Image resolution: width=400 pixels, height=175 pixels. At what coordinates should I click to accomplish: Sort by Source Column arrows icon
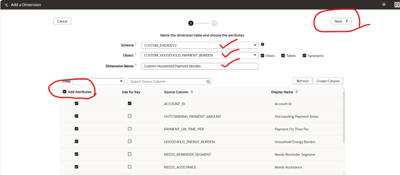tap(192, 92)
